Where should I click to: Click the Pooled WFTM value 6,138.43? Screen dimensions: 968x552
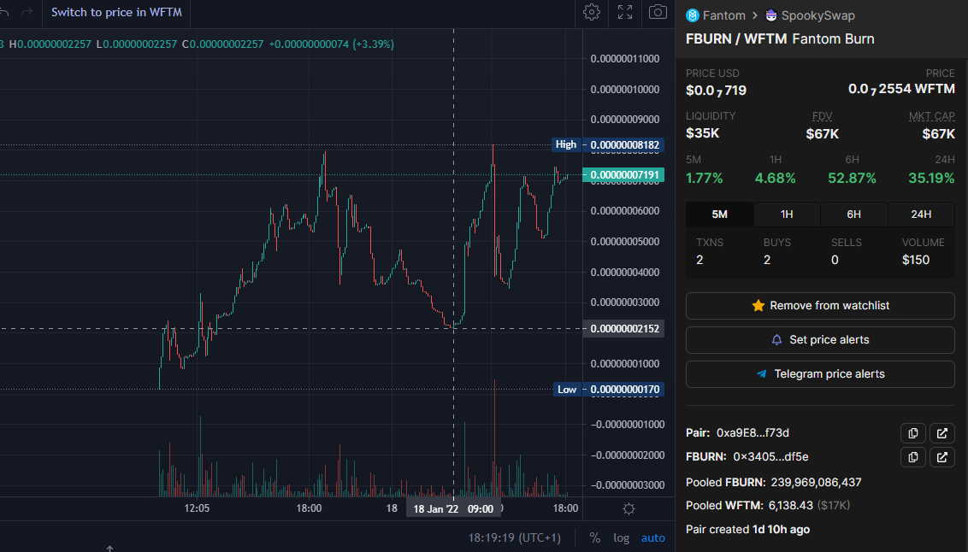[791, 506]
